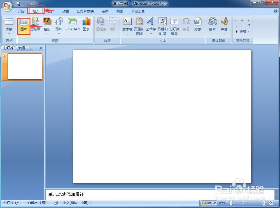Screen dimensions: 280x208
Task: Insert a comma from special symbols
Action: pos(236,20)
